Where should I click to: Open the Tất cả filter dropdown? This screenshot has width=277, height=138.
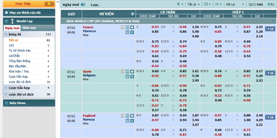tap(194, 4)
